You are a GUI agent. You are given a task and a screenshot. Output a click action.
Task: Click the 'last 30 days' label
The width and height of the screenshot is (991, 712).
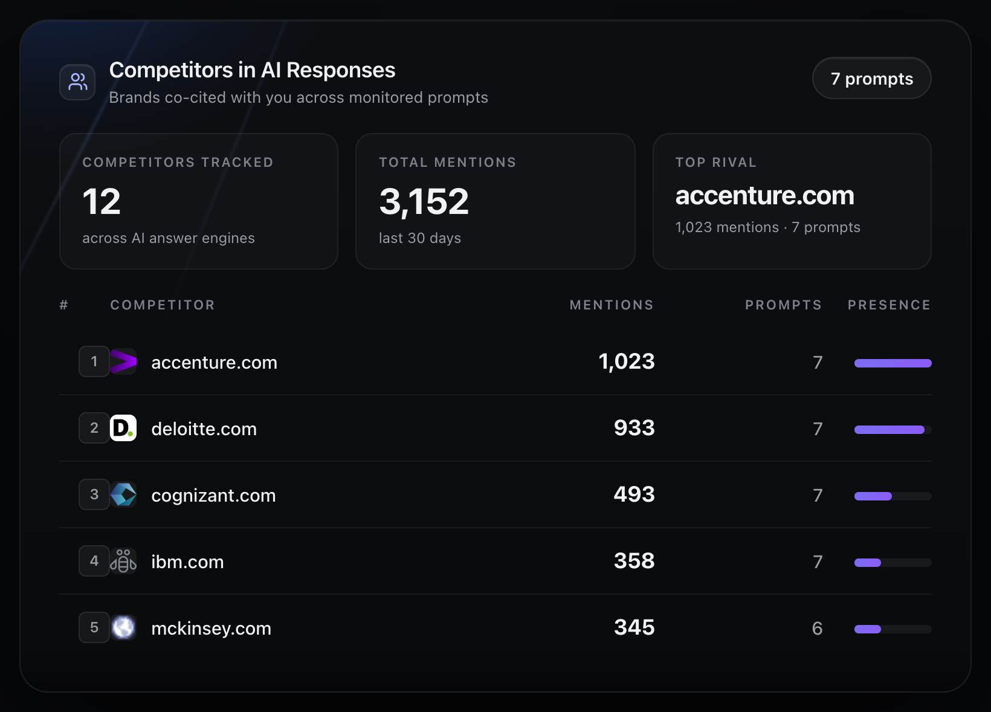420,238
